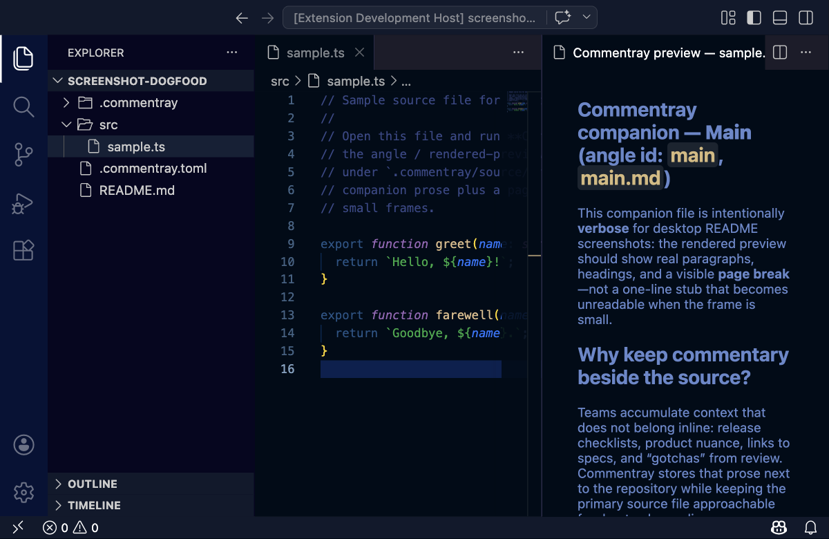Collapse the src folder
Screen dimensions: 829x539
[x=151, y=125]
